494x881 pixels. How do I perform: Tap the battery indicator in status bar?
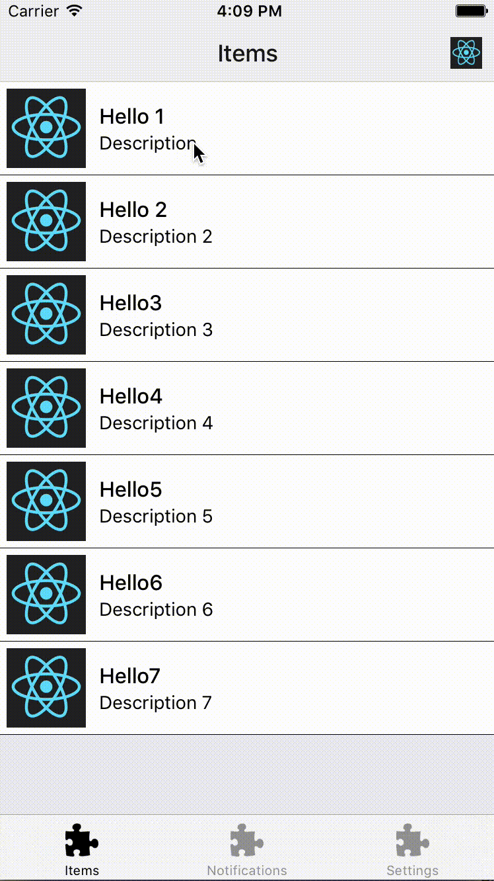pos(471,11)
